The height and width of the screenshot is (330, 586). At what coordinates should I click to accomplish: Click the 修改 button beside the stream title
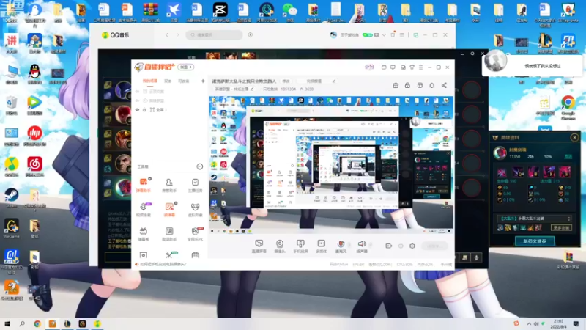click(x=286, y=81)
